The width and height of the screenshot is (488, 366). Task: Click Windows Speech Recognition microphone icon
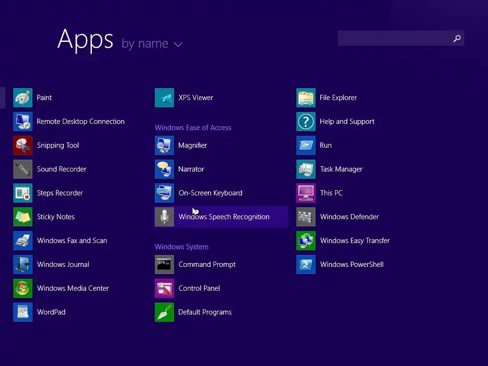pyautogui.click(x=164, y=217)
